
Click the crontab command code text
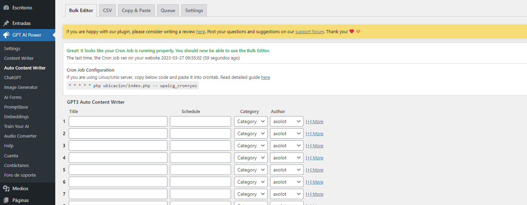[x=133, y=86]
